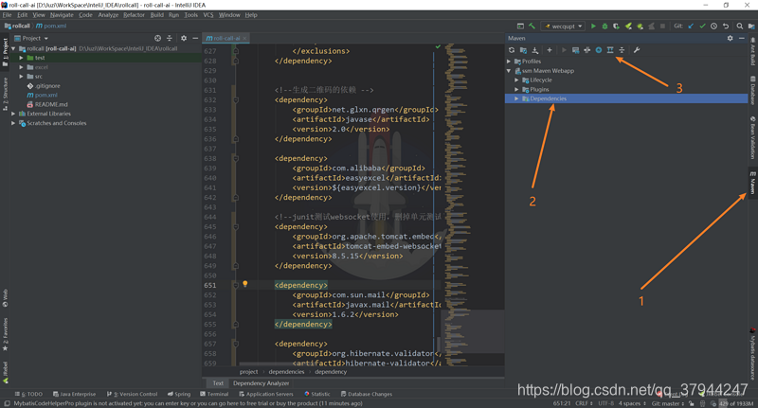Open the Navigate menu
758x408 pixels.
point(62,15)
